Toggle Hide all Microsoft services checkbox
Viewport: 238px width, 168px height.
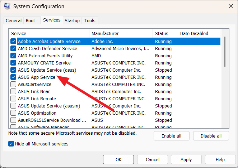pos(11,144)
